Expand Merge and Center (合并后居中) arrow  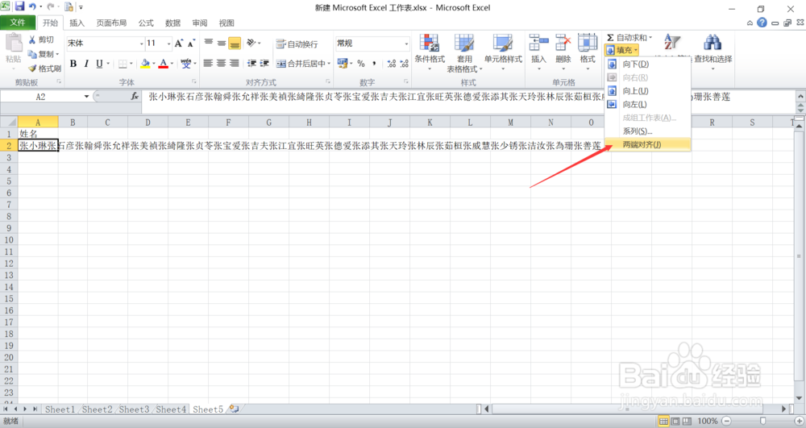(x=329, y=64)
